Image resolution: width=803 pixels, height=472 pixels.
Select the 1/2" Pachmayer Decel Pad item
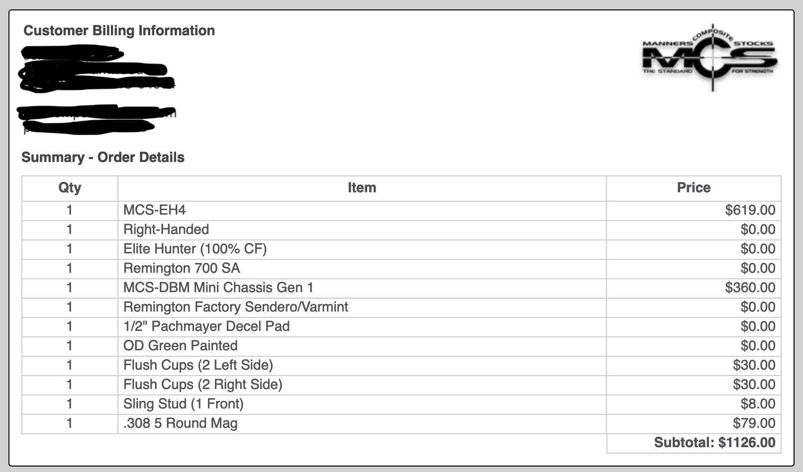coord(206,326)
